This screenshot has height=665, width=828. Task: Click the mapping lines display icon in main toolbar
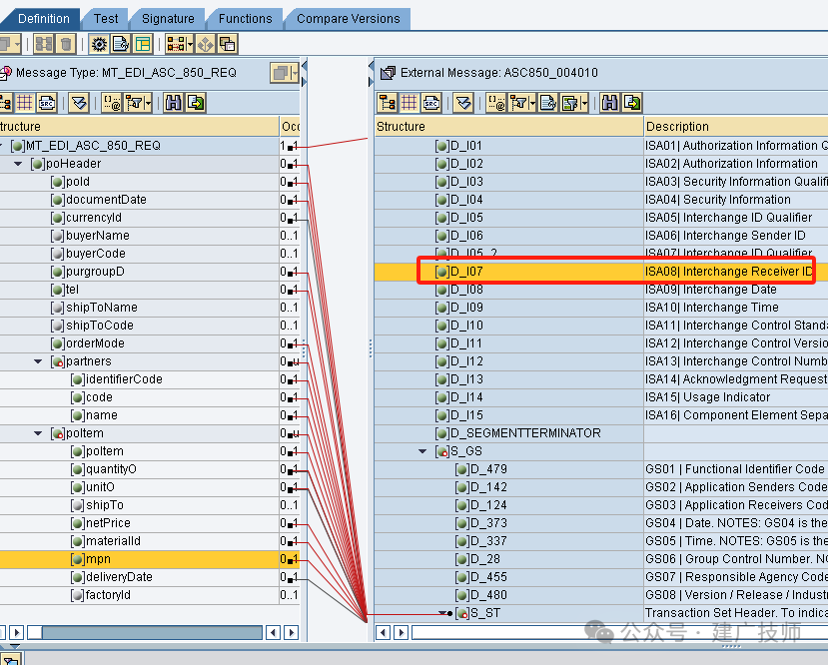coord(176,44)
